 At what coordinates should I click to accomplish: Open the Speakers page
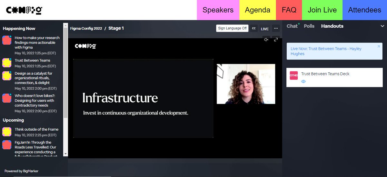click(x=218, y=10)
